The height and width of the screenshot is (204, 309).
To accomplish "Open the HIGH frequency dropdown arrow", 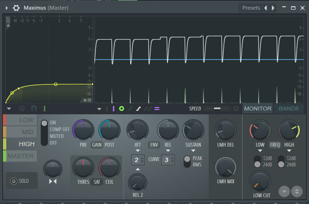I will [x=289, y=150].
